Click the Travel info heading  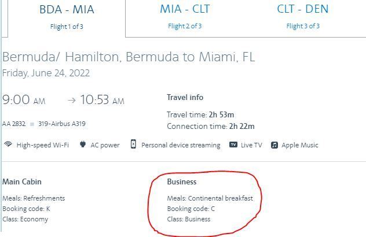pyautogui.click(x=185, y=97)
